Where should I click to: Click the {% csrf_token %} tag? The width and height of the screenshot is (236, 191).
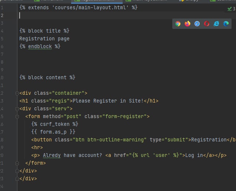pyautogui.click(x=55, y=124)
